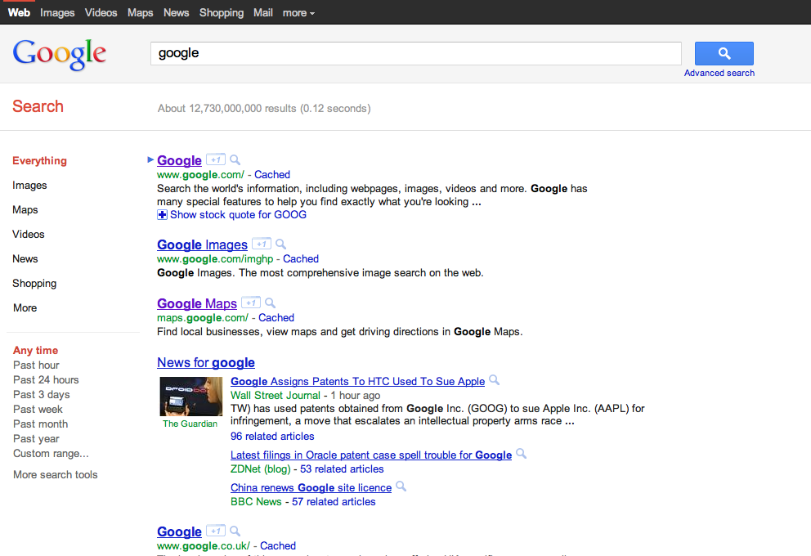The width and height of the screenshot is (811, 556).
Task: Open instant preview magnifier for first Google result
Action: click(x=235, y=159)
